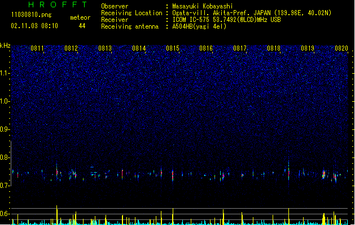The height and width of the screenshot is (225, 355).
Task: Select the file name 11030810.png
Action: 32,15
